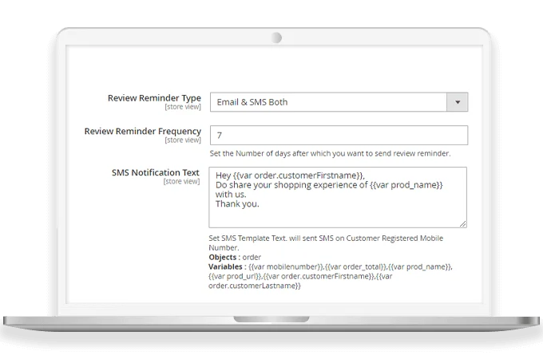543x359 pixels.
Task: Click the Review Reminder Frequency label
Action: point(143,131)
